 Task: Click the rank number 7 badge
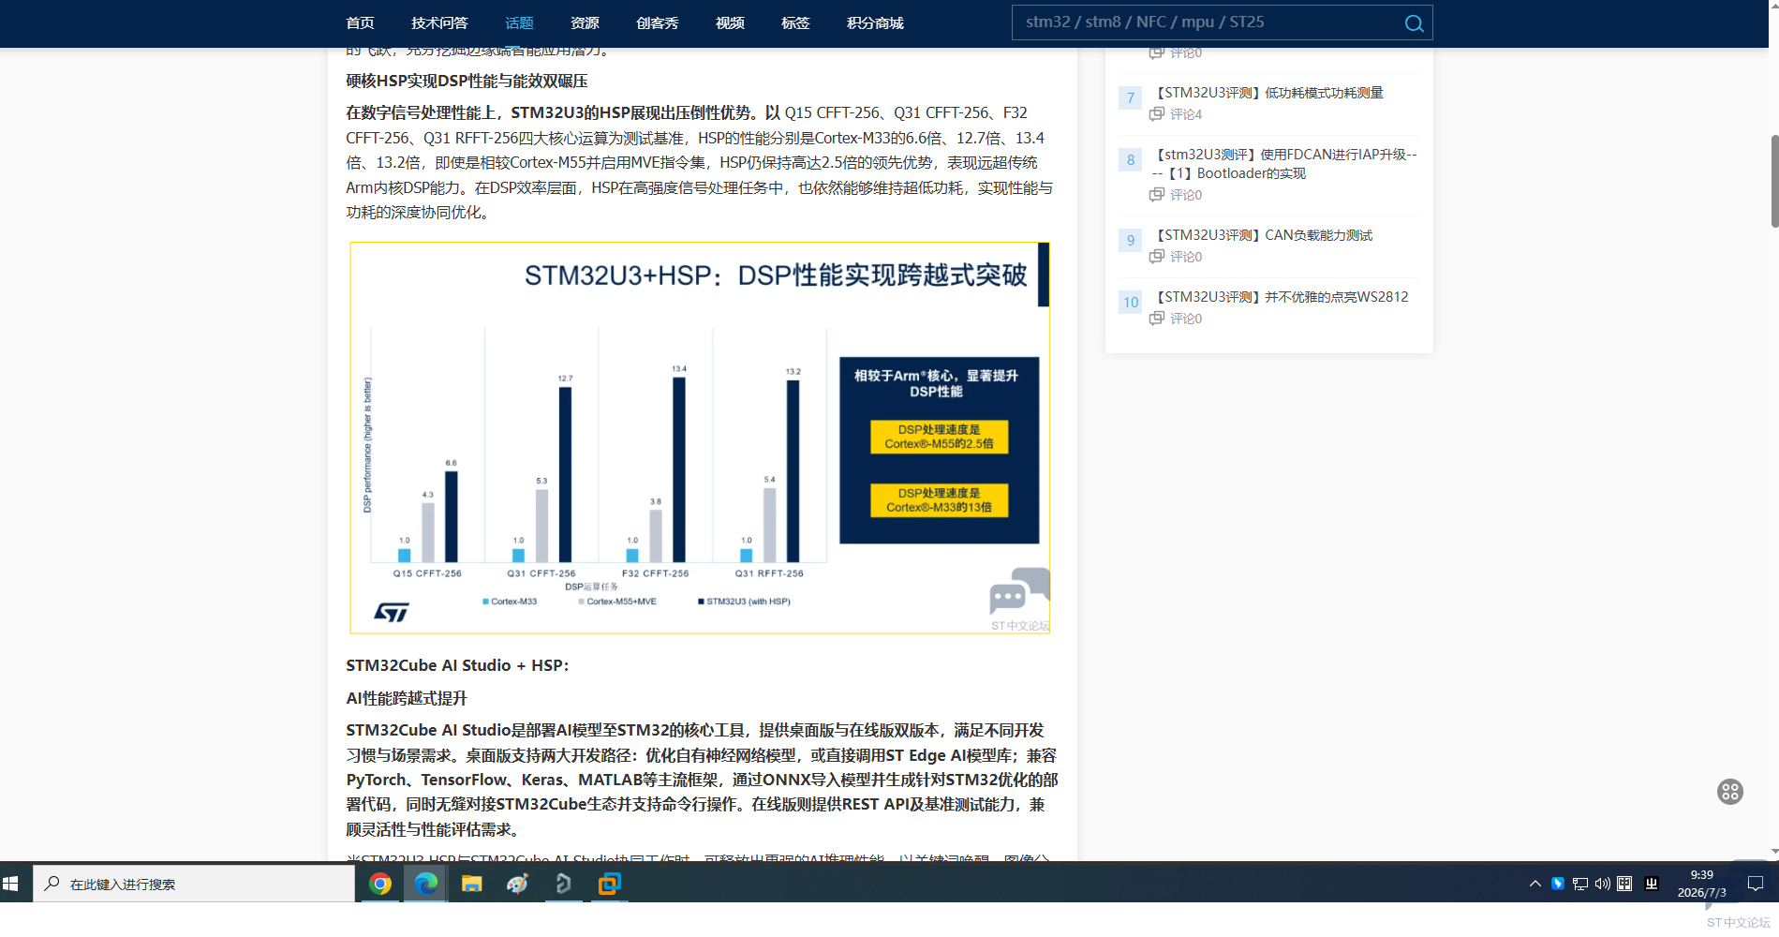click(x=1131, y=97)
